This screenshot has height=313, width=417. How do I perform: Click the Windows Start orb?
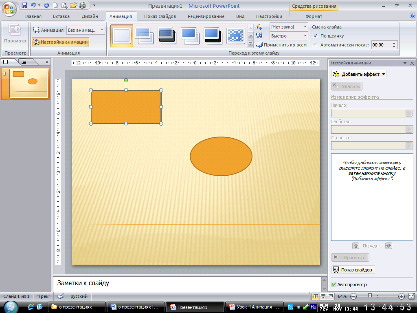(x=11, y=307)
